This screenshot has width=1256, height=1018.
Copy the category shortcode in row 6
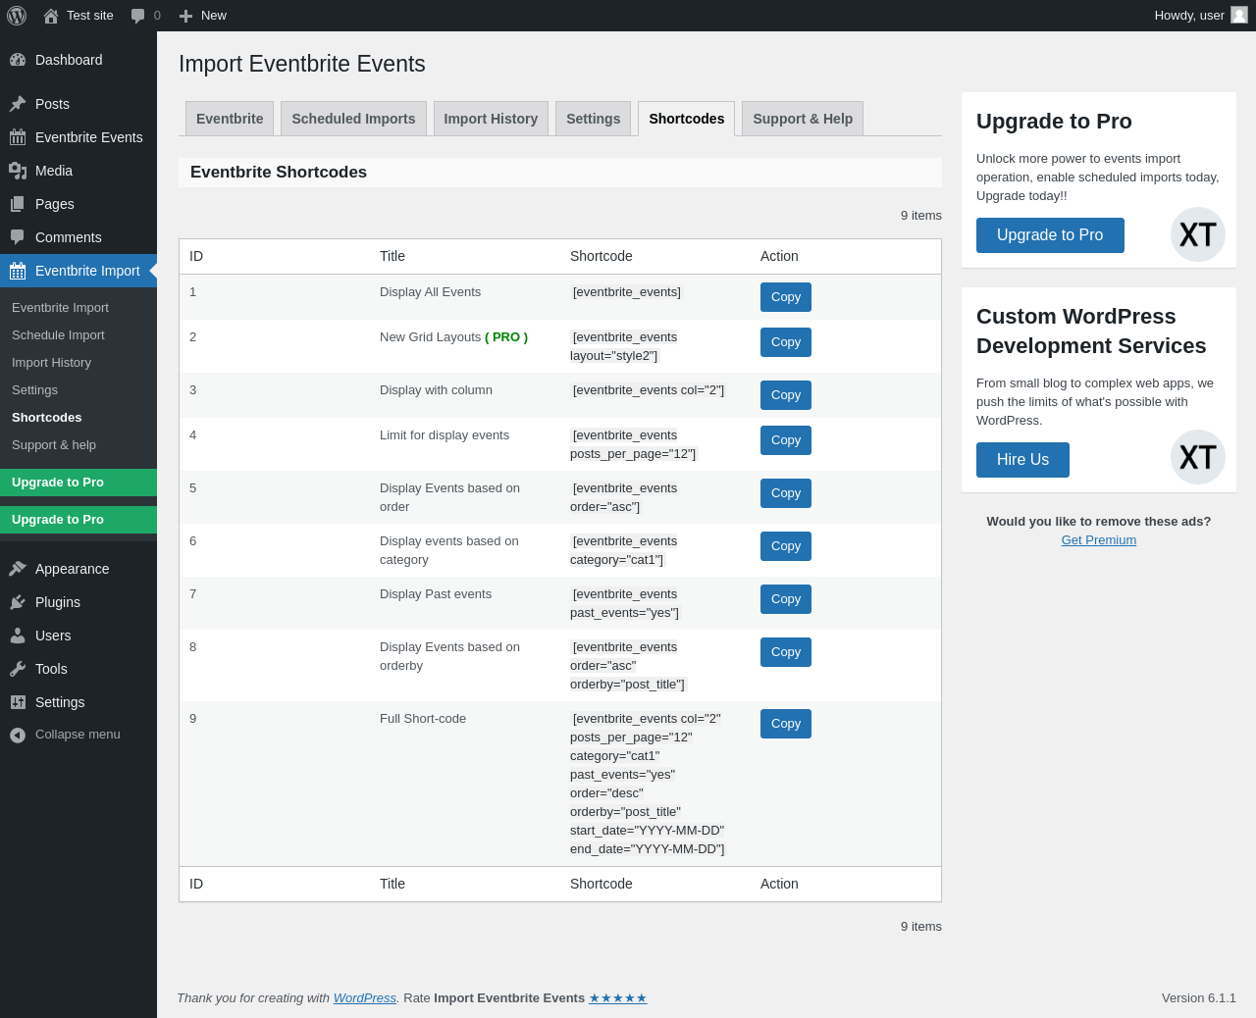click(x=786, y=546)
